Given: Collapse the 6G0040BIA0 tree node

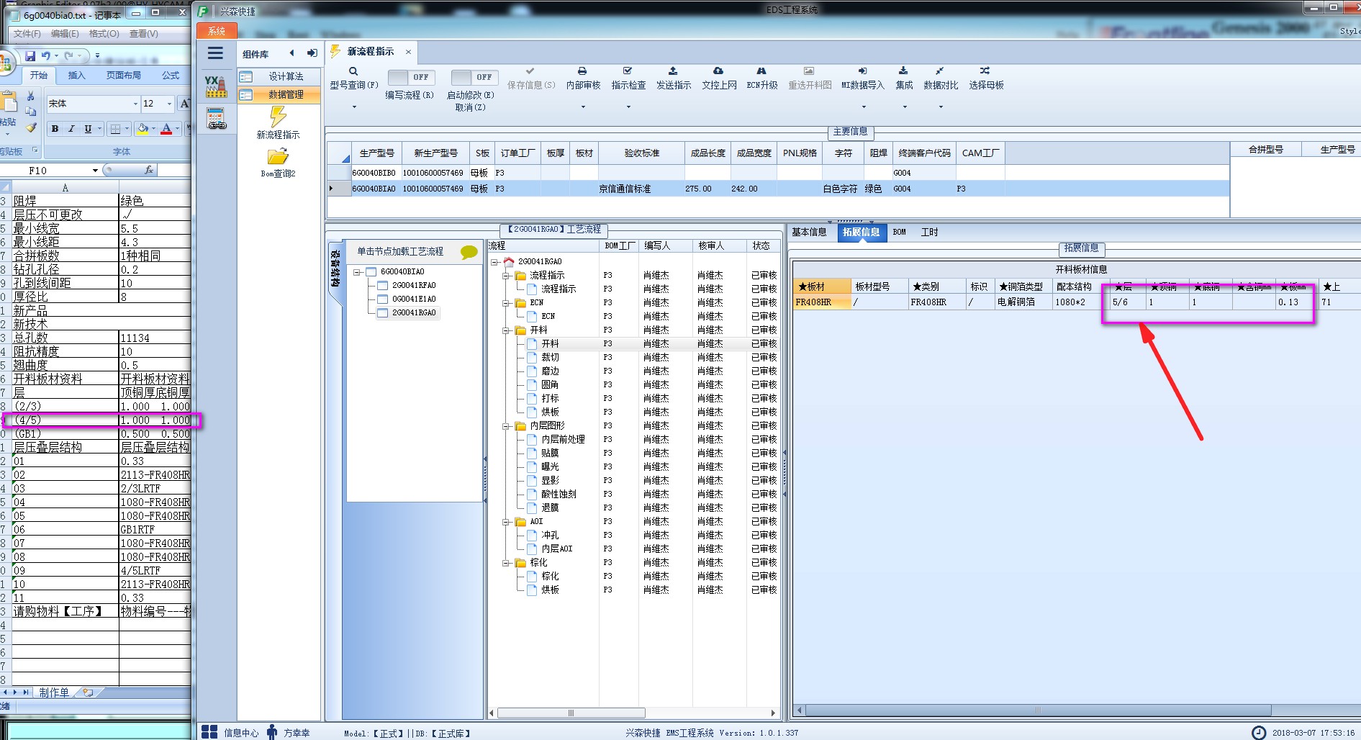Looking at the screenshot, I should tap(357, 272).
